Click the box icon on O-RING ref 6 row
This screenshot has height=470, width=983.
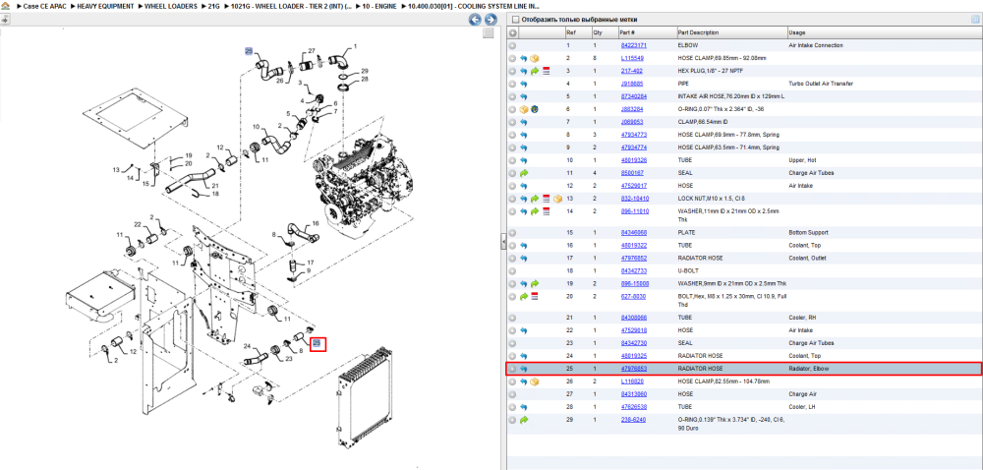pyautogui.click(x=524, y=109)
